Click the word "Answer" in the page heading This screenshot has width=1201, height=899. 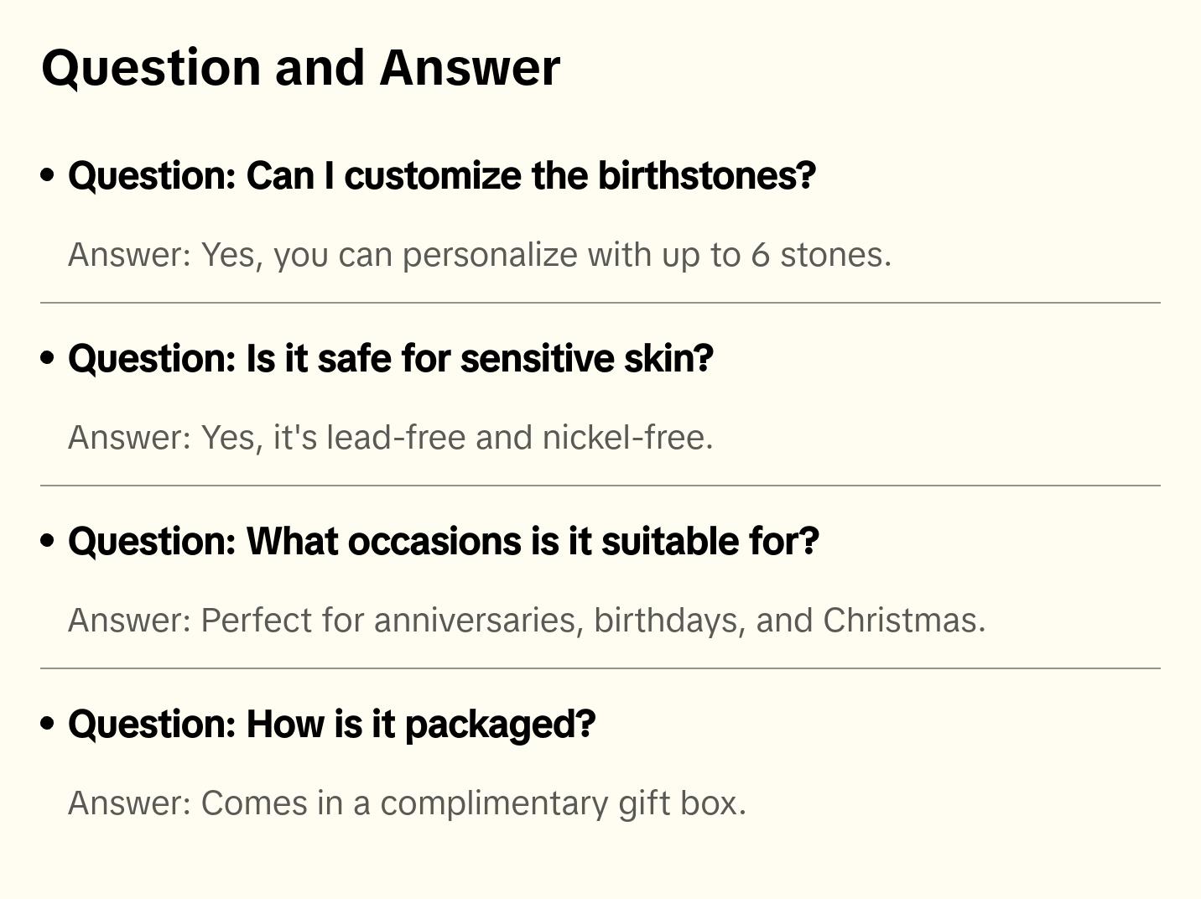[470, 67]
